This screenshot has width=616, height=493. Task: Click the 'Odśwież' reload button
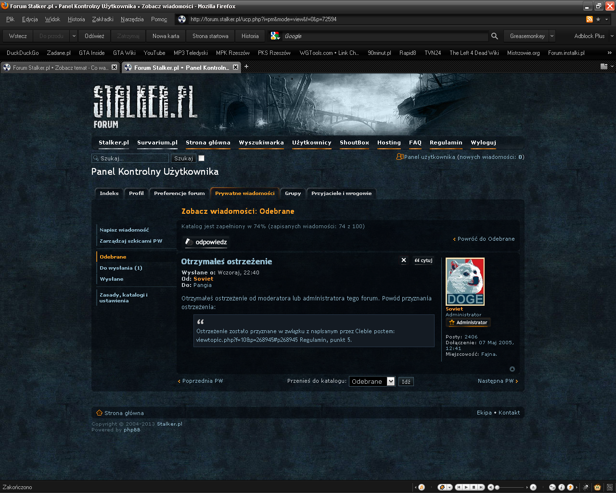(x=94, y=36)
